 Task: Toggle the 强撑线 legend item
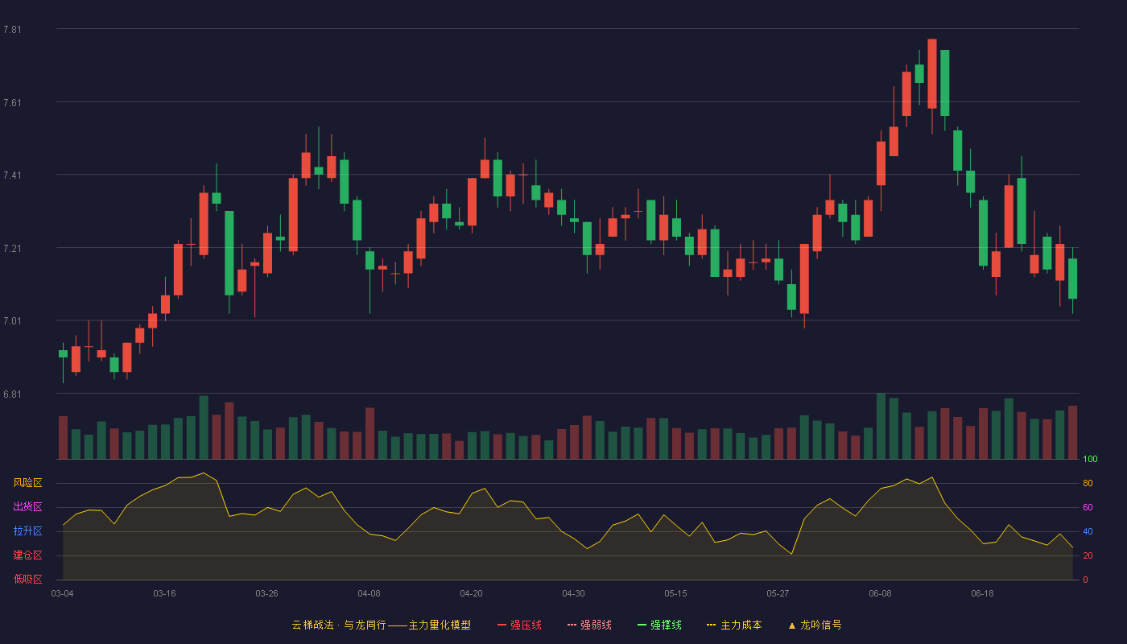tap(659, 625)
